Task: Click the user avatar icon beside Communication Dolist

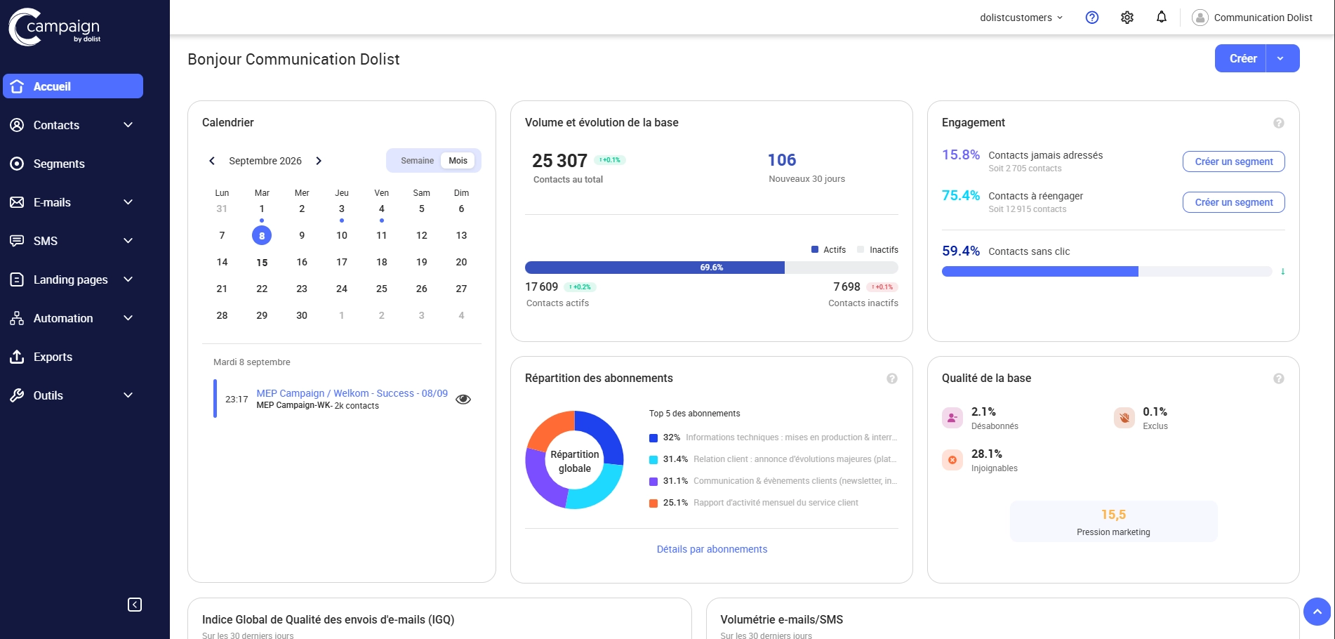Action: [x=1200, y=18]
